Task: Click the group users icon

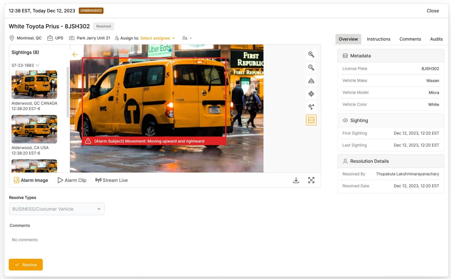Action: [185, 38]
